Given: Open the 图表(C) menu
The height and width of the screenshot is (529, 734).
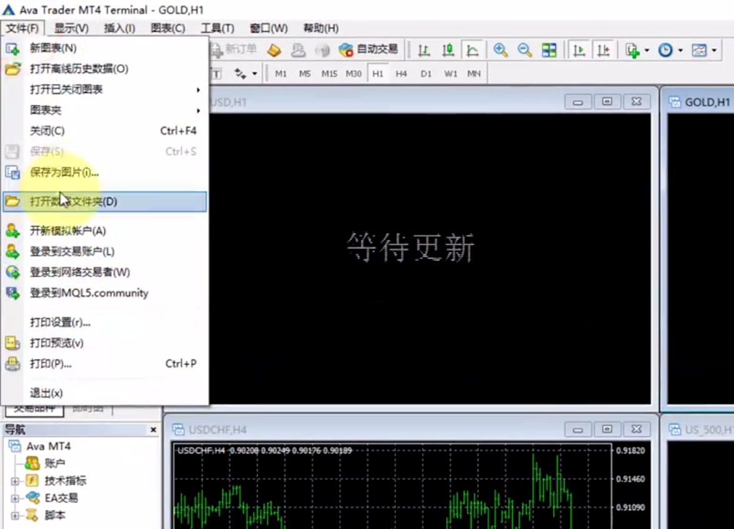Looking at the screenshot, I should (168, 29).
